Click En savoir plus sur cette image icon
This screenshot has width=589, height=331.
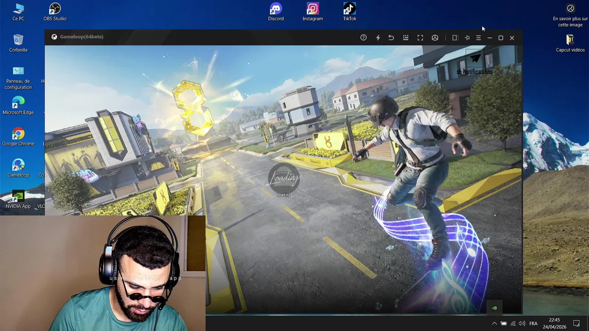571,15
